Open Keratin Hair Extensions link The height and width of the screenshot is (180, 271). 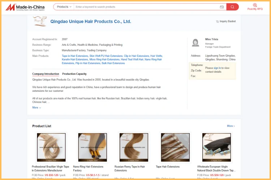[75, 59]
